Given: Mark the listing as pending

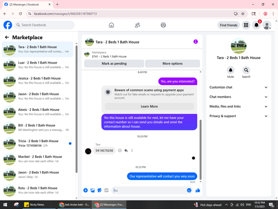Looking at the screenshot, I should [x=114, y=64].
